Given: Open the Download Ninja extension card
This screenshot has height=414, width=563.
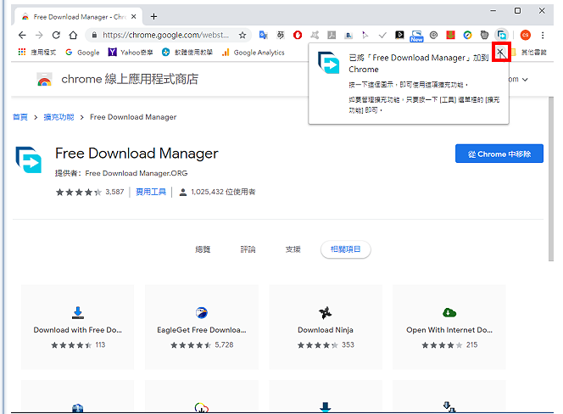Looking at the screenshot, I should tap(326, 327).
